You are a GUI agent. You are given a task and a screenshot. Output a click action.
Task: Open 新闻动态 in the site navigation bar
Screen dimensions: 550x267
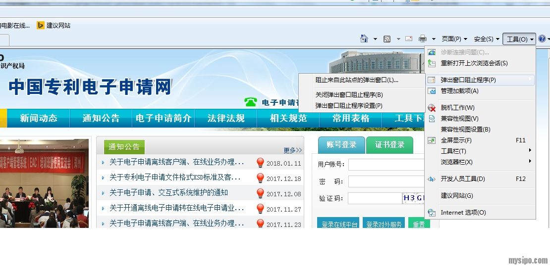click(38, 118)
